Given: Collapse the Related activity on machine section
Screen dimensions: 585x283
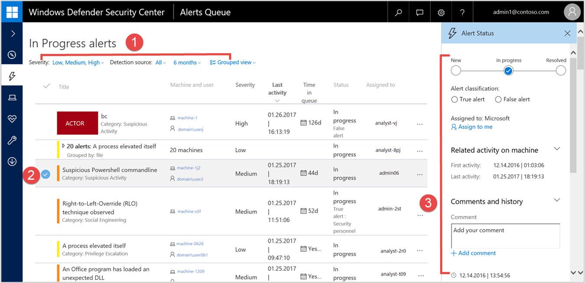Looking at the screenshot, I should tap(557, 149).
